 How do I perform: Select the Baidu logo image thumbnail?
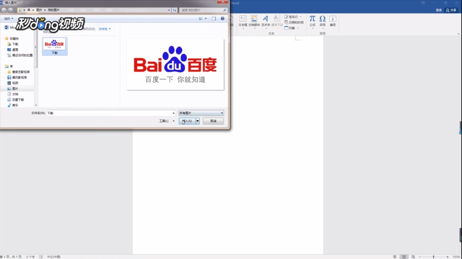[55, 46]
